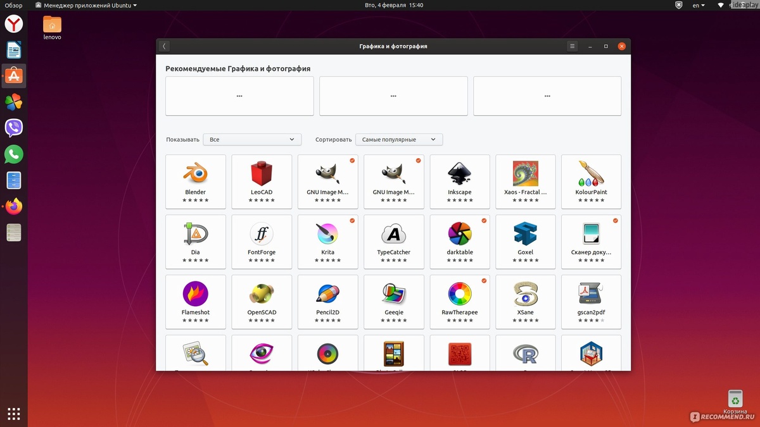Open the middle recommended banner placeholder
The image size is (760, 427).
click(393, 96)
